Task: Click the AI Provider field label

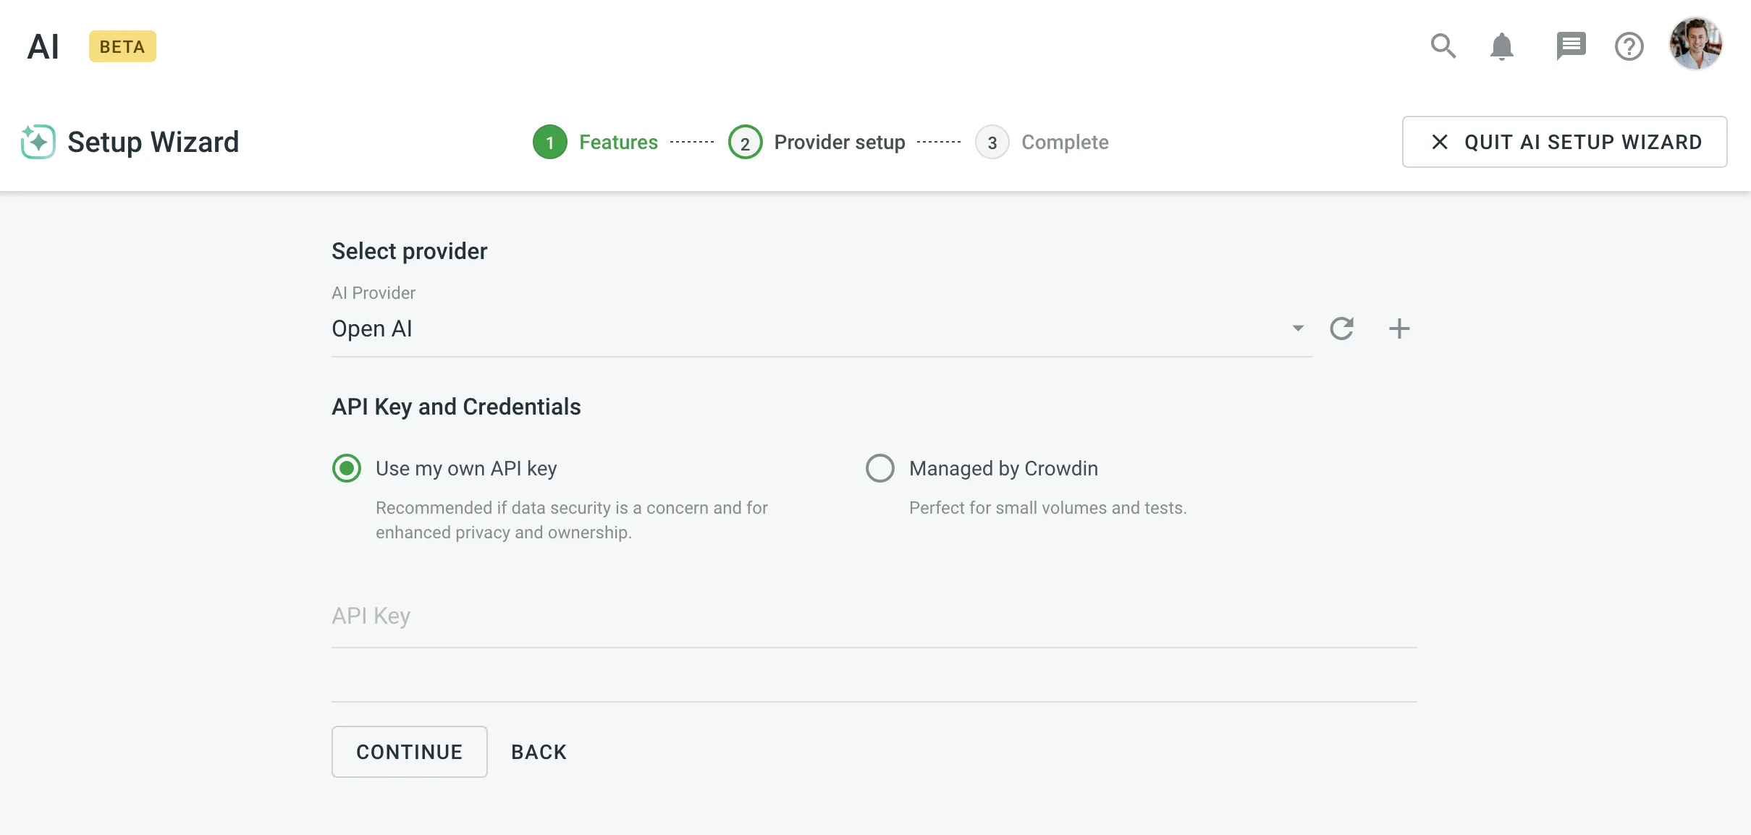Action: (x=374, y=293)
